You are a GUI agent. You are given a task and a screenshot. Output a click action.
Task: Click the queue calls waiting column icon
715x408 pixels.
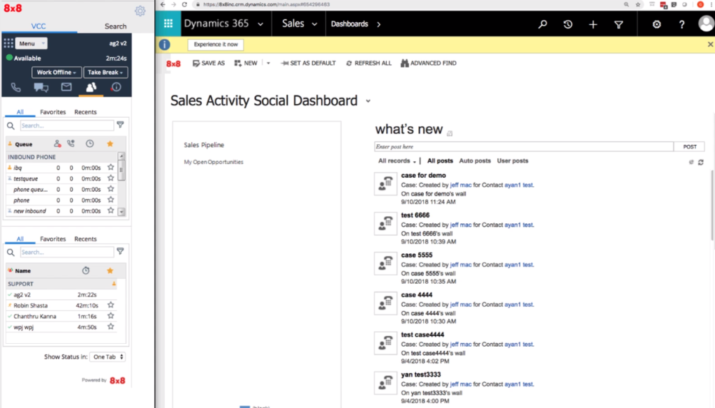71,144
